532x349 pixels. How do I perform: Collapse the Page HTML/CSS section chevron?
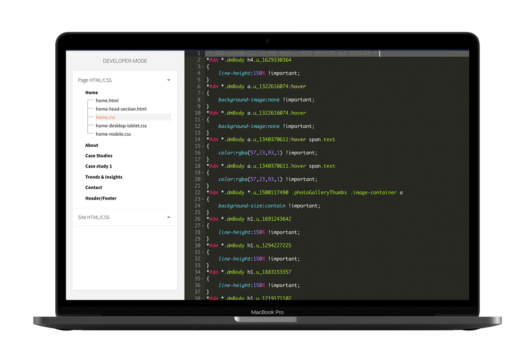point(169,80)
